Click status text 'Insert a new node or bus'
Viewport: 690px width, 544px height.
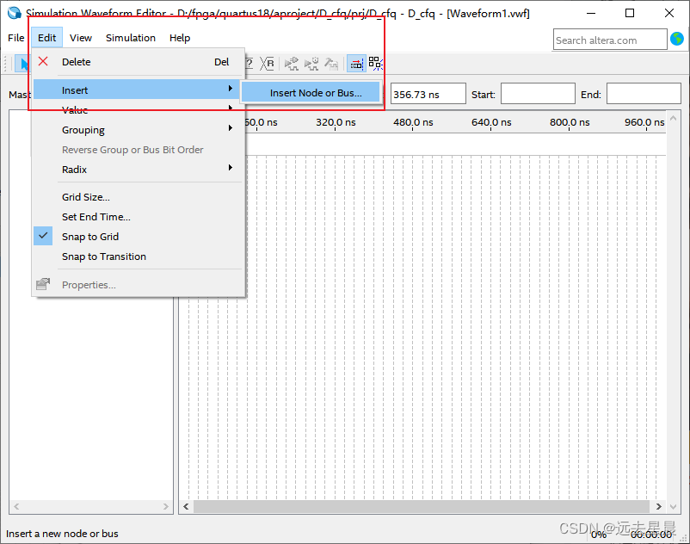tap(62, 534)
